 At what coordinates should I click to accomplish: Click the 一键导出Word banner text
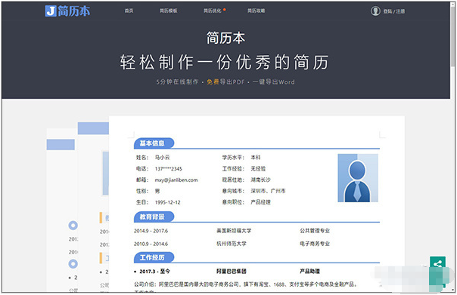[273, 82]
